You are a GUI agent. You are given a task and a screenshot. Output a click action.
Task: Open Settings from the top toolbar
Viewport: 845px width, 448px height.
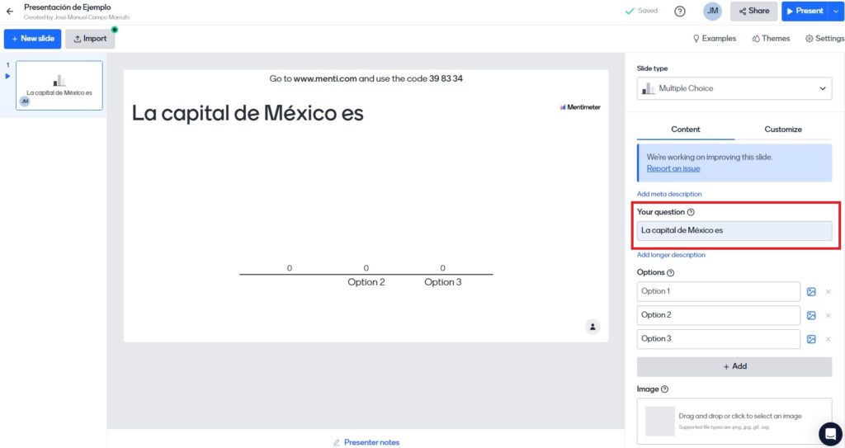824,39
